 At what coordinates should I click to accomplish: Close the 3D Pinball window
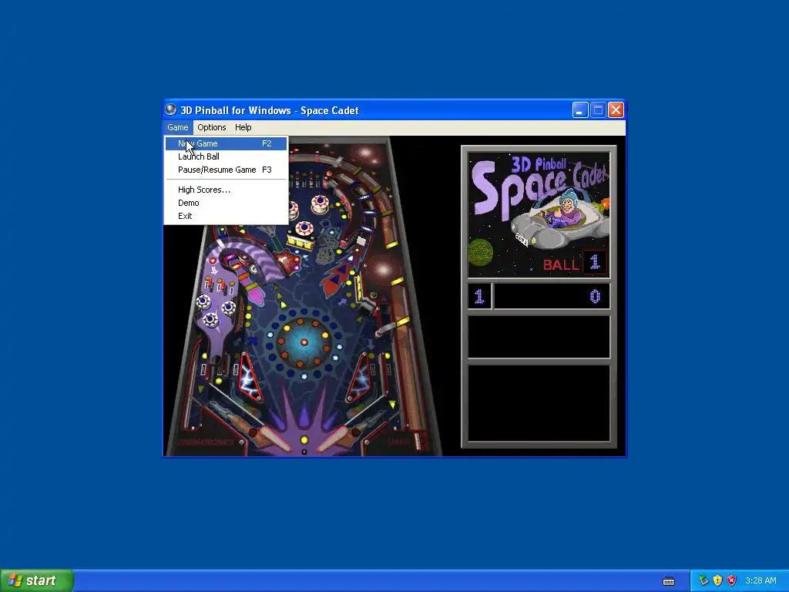616,109
